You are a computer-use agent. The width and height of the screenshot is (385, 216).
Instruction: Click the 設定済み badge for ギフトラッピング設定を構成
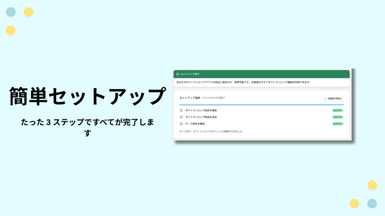coord(338,110)
